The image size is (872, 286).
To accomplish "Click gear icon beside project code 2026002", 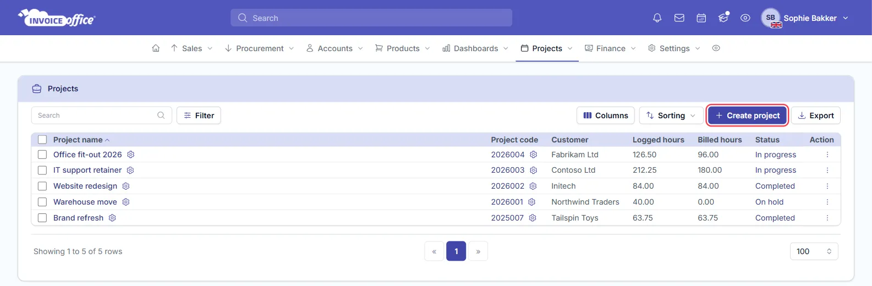I will 533,186.
